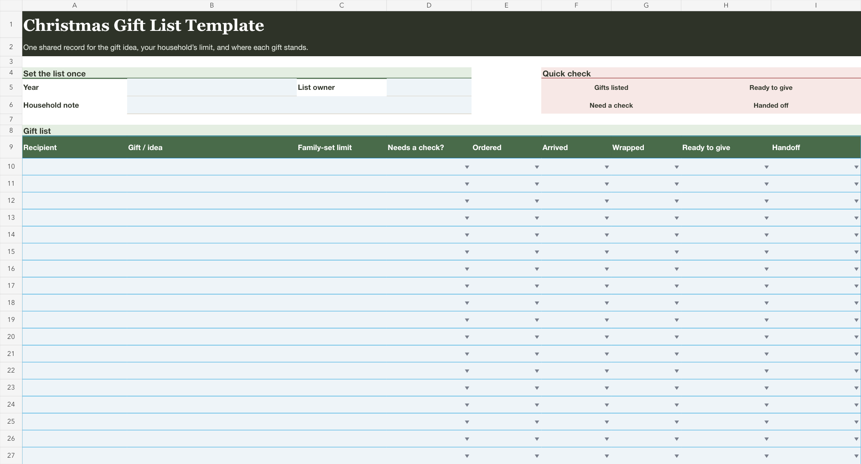Select column E header

(x=506, y=6)
